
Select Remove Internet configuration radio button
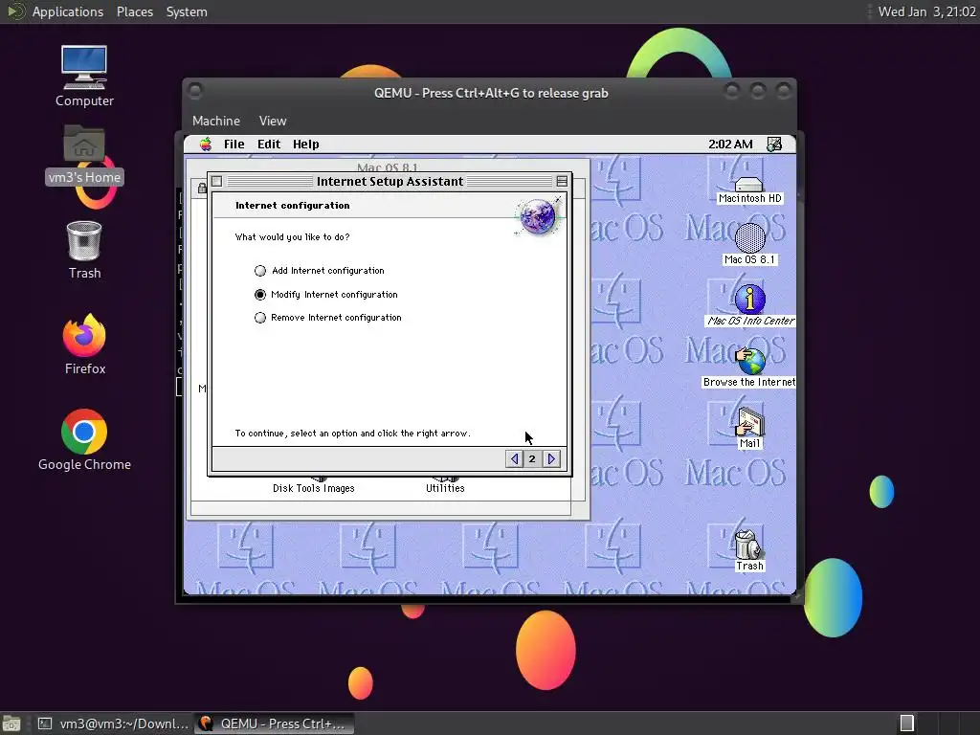260,318
